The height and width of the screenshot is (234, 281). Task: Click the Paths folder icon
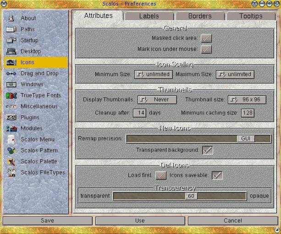coord(11,29)
